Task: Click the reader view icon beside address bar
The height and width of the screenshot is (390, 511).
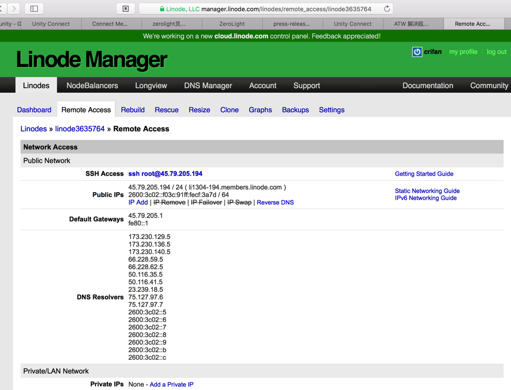Action: pyautogui.click(x=125, y=9)
